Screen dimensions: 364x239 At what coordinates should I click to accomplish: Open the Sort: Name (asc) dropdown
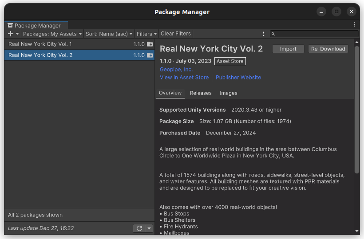coord(109,34)
